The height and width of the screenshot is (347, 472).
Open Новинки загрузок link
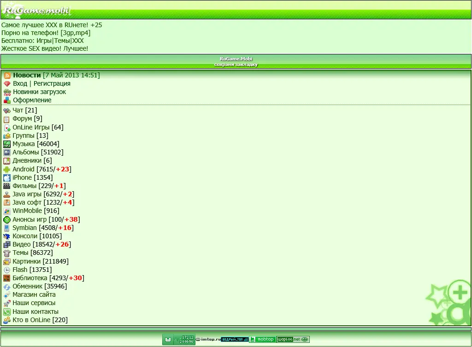40,92
